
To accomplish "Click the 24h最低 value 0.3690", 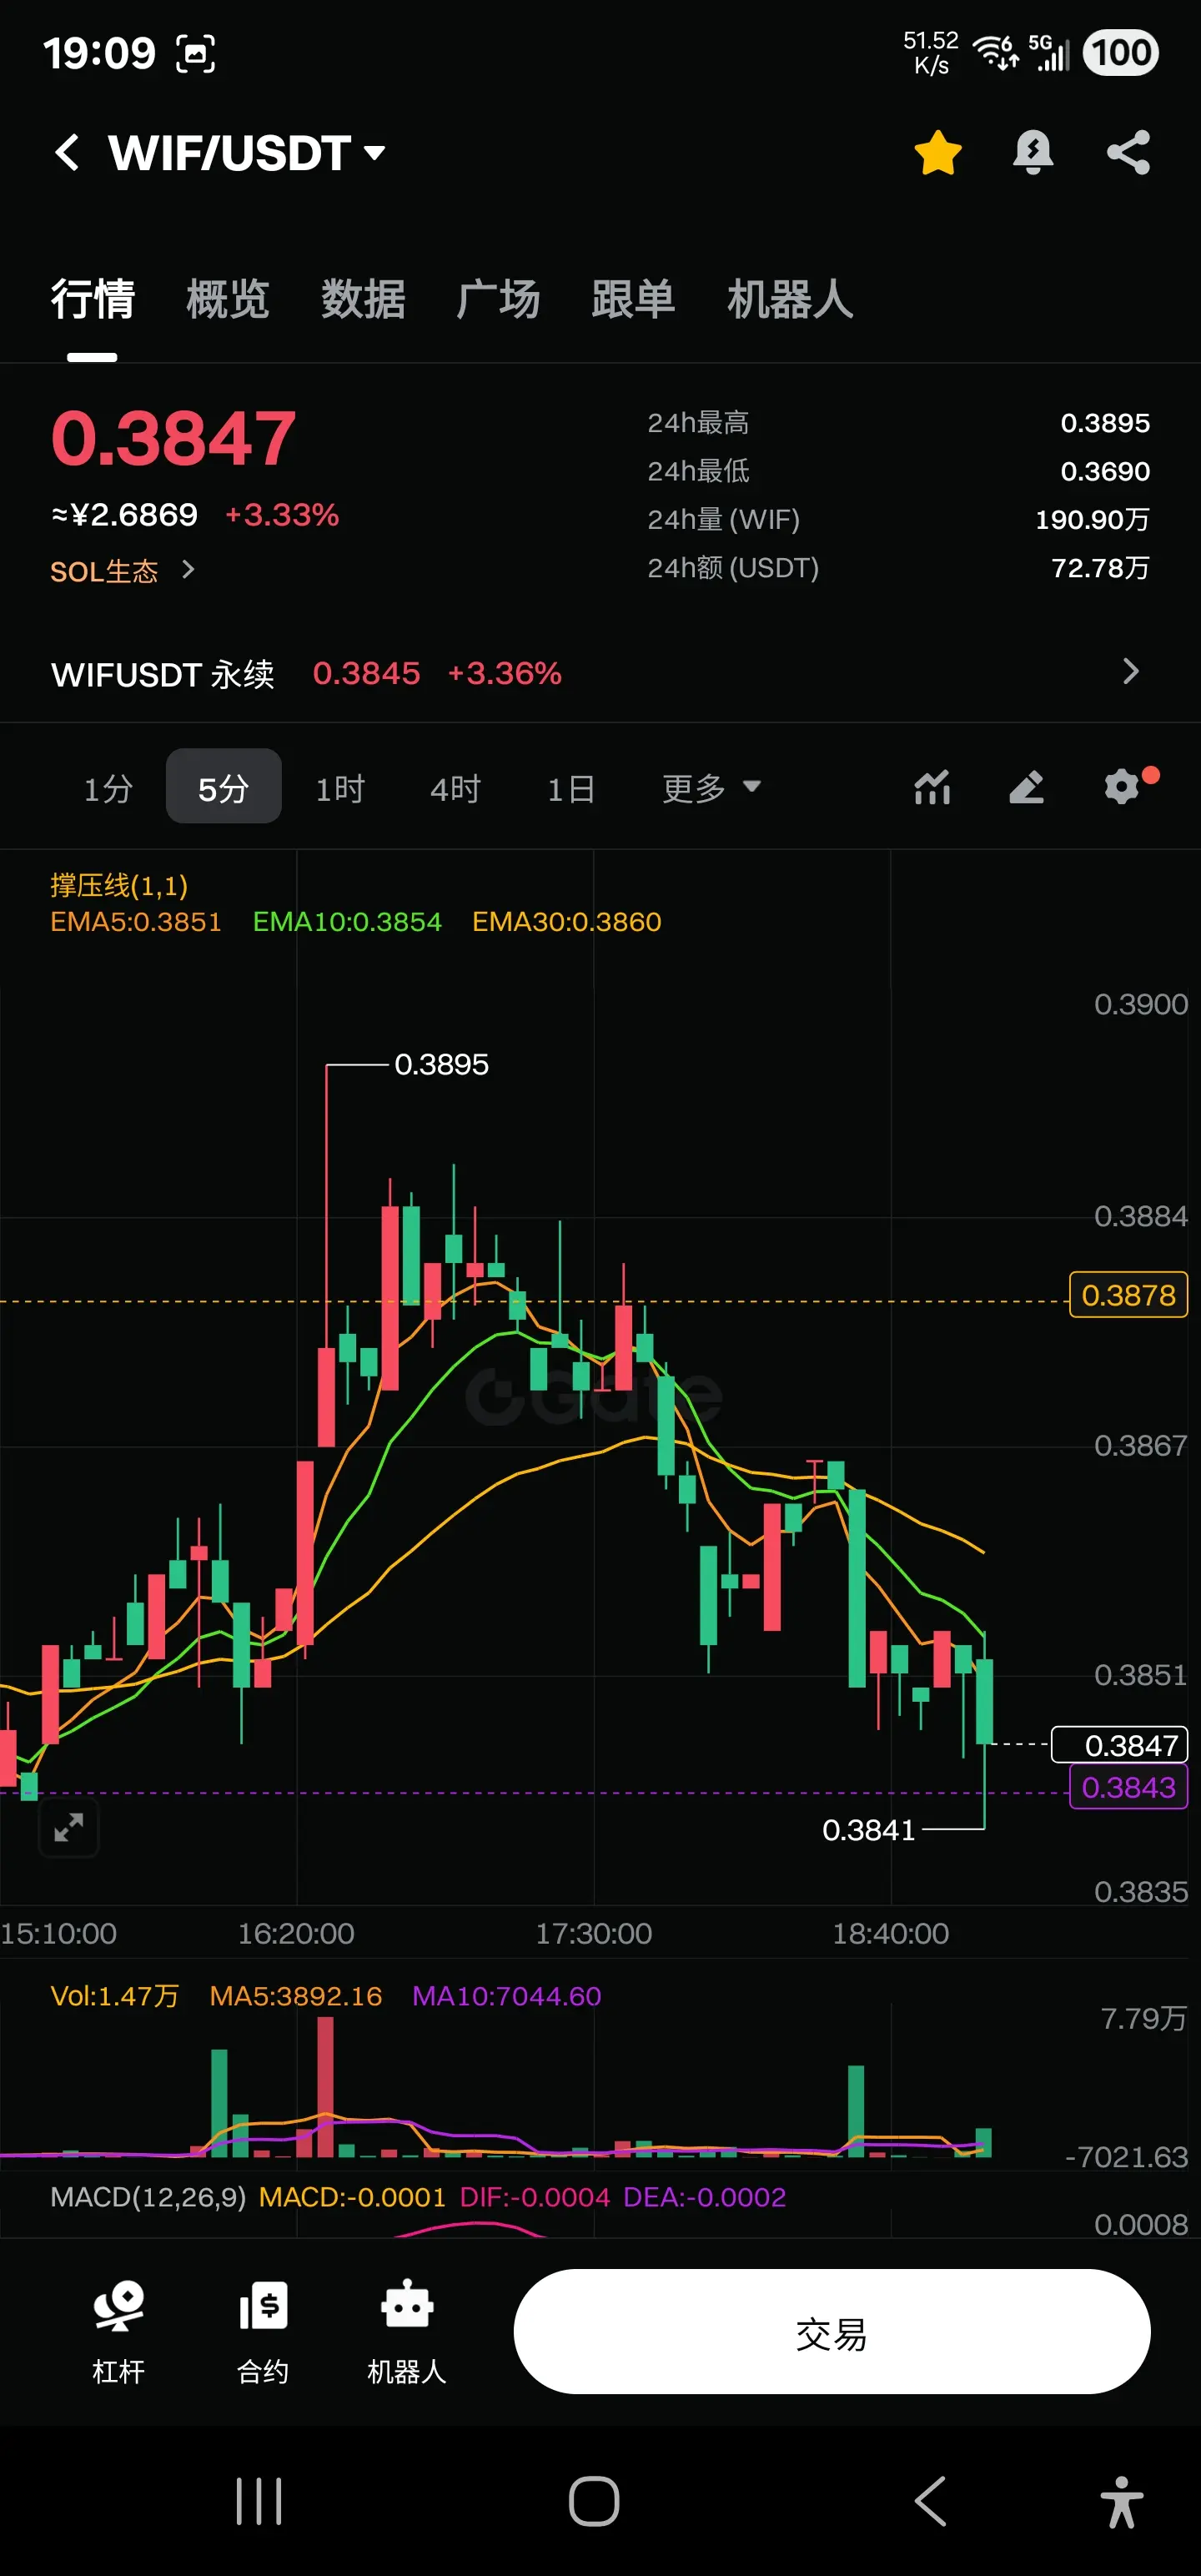I will (x=1105, y=471).
